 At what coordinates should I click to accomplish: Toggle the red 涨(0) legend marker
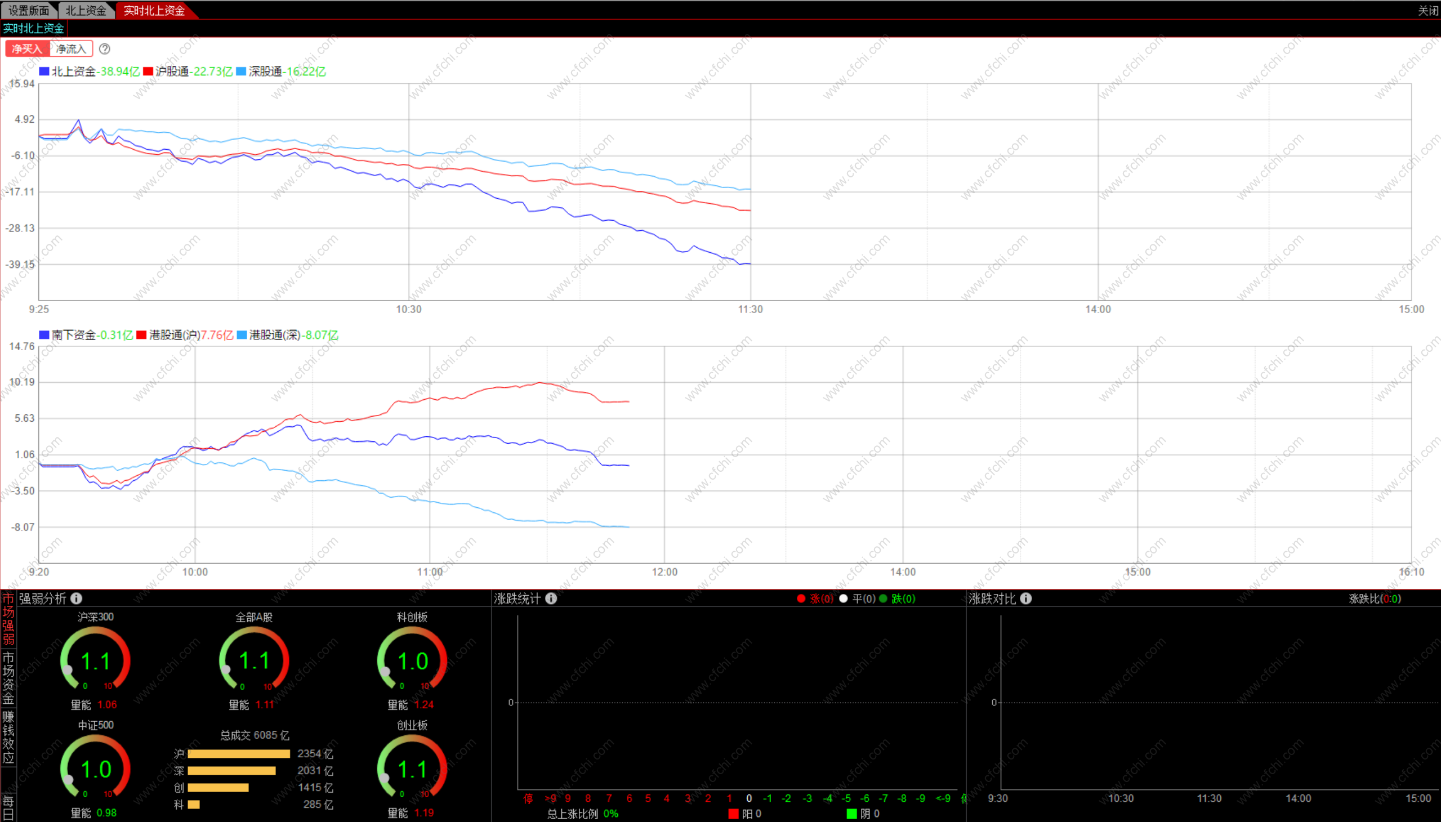pos(801,598)
